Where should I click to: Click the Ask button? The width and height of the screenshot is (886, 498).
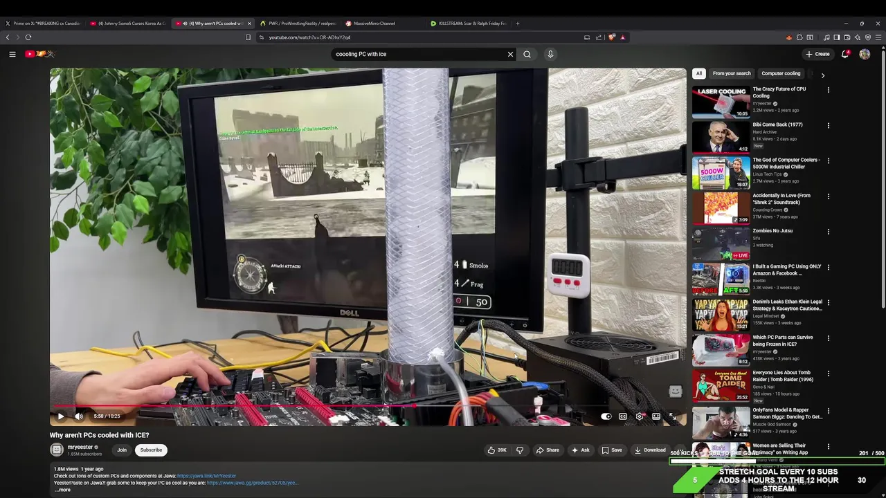(x=580, y=450)
